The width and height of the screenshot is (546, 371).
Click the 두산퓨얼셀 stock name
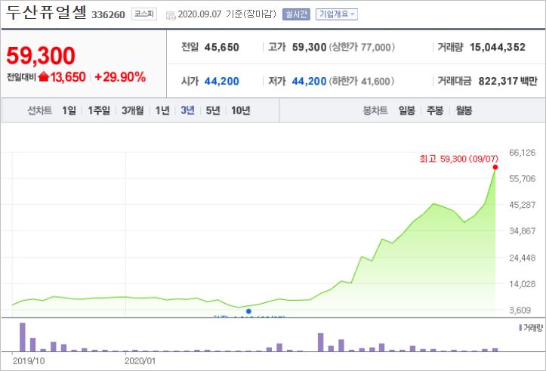coord(46,13)
